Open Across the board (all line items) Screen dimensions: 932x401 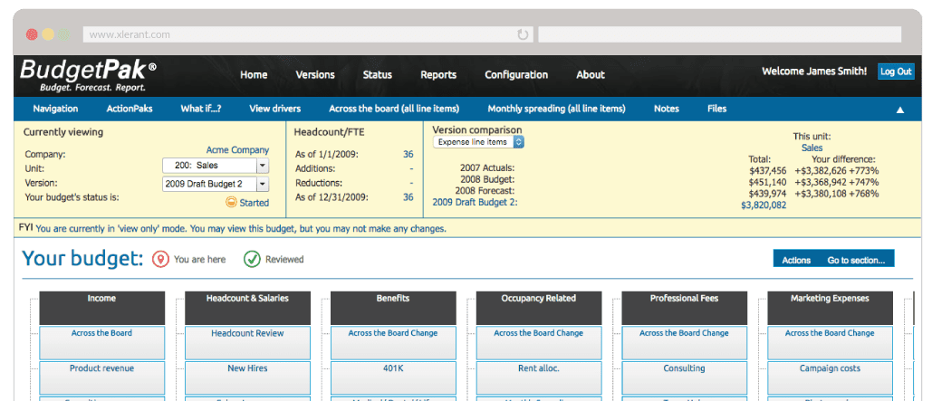pyautogui.click(x=394, y=109)
